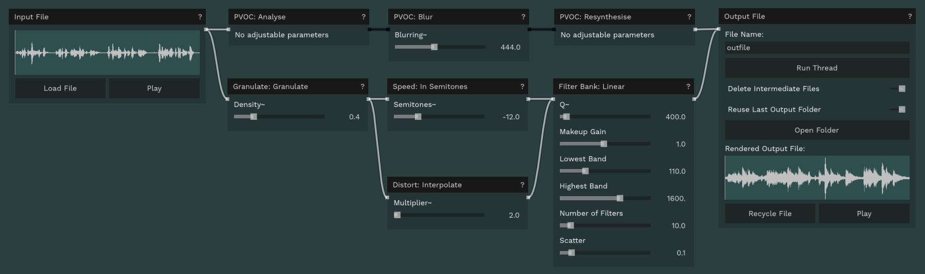Click the Filter Bank: Linear help icon
Image resolution: width=925 pixels, height=274 pixels.
(688, 87)
